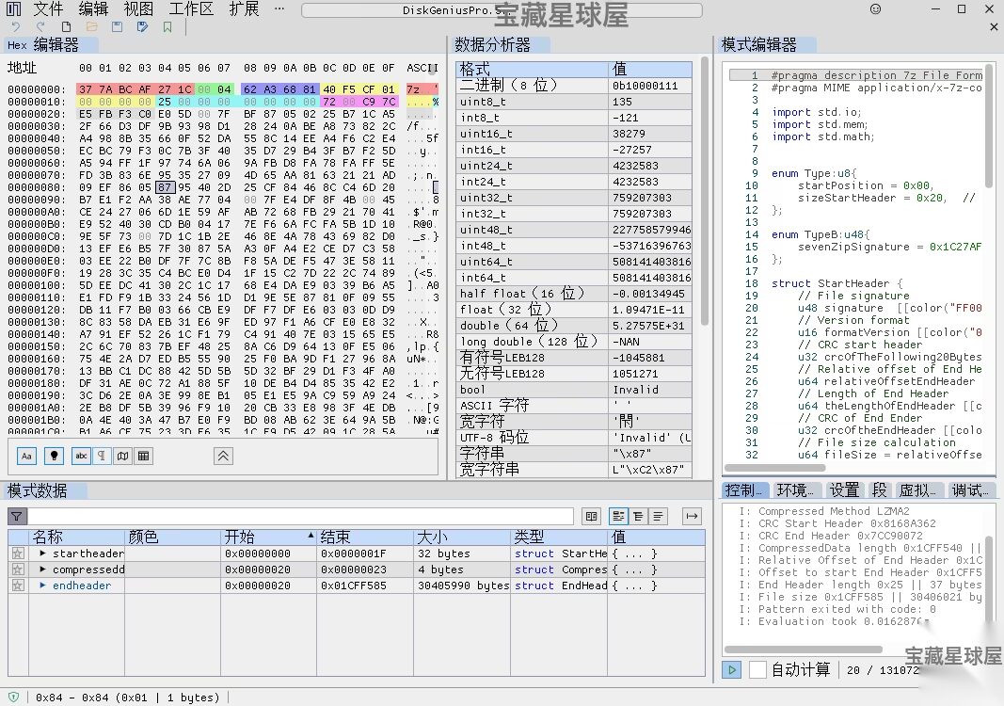Open the 工作区 menu
The image size is (1004, 706).
pos(191,9)
